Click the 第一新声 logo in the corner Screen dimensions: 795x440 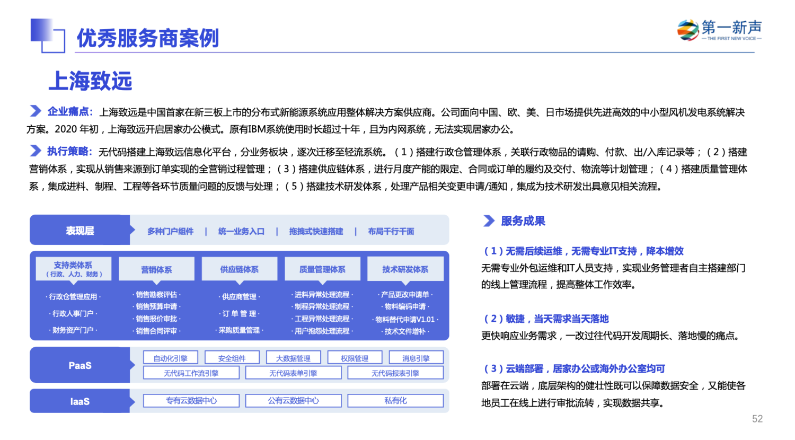click(719, 30)
